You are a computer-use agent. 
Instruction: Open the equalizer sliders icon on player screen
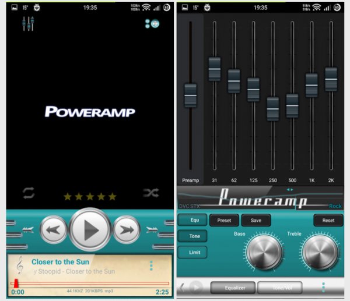[x=28, y=24]
